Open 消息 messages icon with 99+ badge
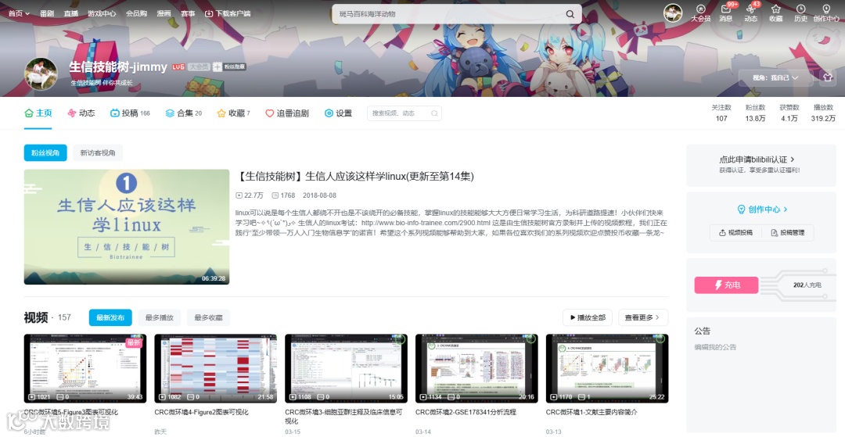The height and width of the screenshot is (437, 845). click(726, 13)
